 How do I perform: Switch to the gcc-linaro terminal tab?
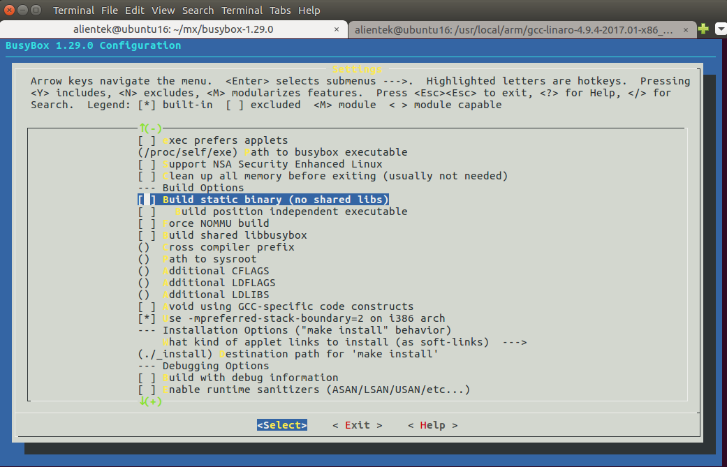[514, 30]
